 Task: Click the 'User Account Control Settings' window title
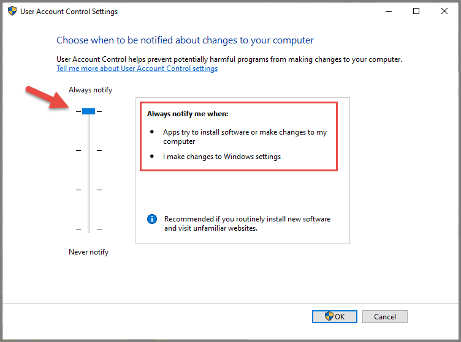point(69,12)
